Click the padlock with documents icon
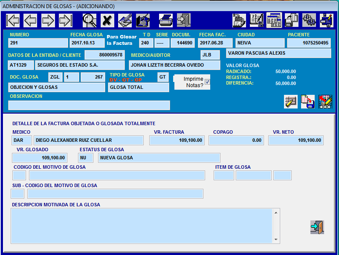Image resolution: width=339 pixels, height=255 pixels. [292, 21]
